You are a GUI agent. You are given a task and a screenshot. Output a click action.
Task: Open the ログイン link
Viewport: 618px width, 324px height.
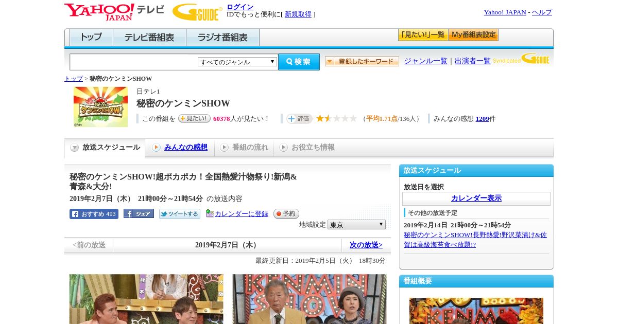pos(240,7)
